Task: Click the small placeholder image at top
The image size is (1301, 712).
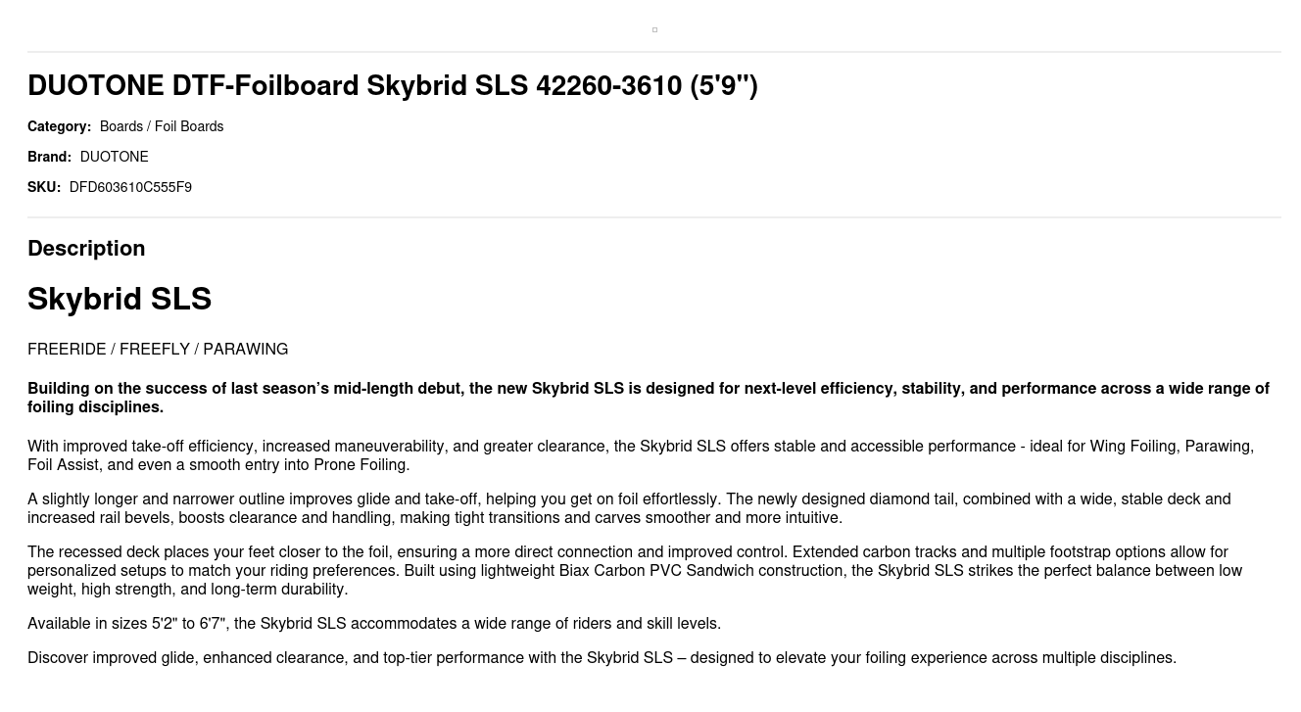Action: (x=654, y=30)
